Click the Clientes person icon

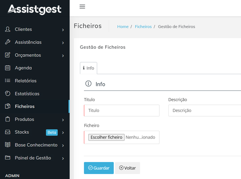[8, 29]
